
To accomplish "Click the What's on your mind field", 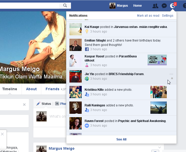I will 58,116.
